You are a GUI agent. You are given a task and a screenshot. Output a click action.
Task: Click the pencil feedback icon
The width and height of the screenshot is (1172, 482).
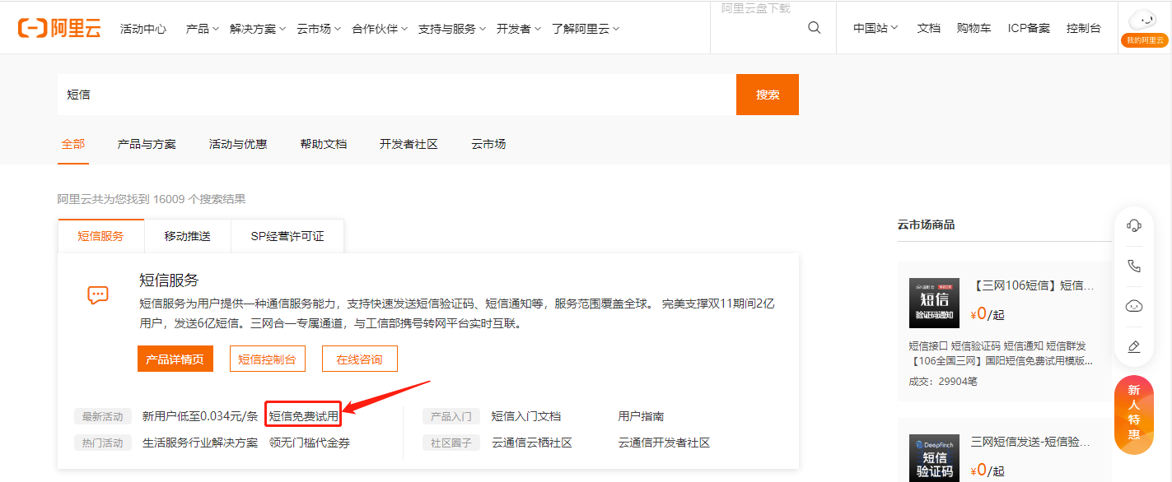click(x=1133, y=346)
